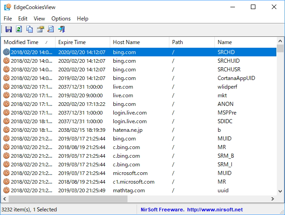Click expire time 2019/02/20 9:00:00
Viewport: 285px width, 215px height.
(x=81, y=95)
